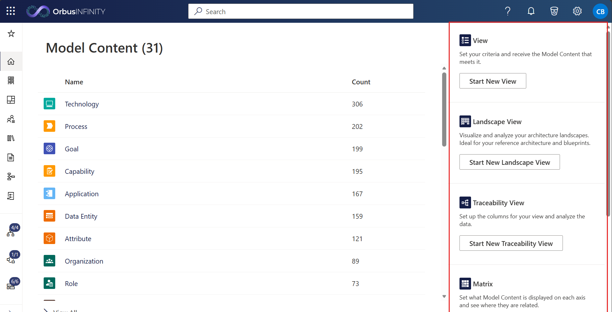612x312 pixels.
Task: Click the Technology count 306
Action: 357,104
